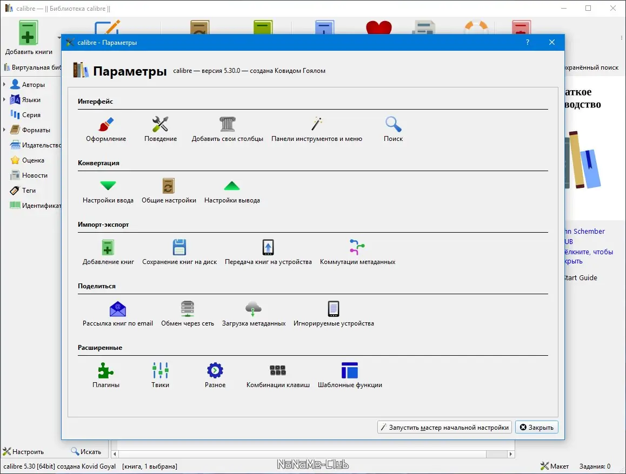Click Добавить книги in the main toolbar
Screen dimensions: 626x474
coord(28,38)
